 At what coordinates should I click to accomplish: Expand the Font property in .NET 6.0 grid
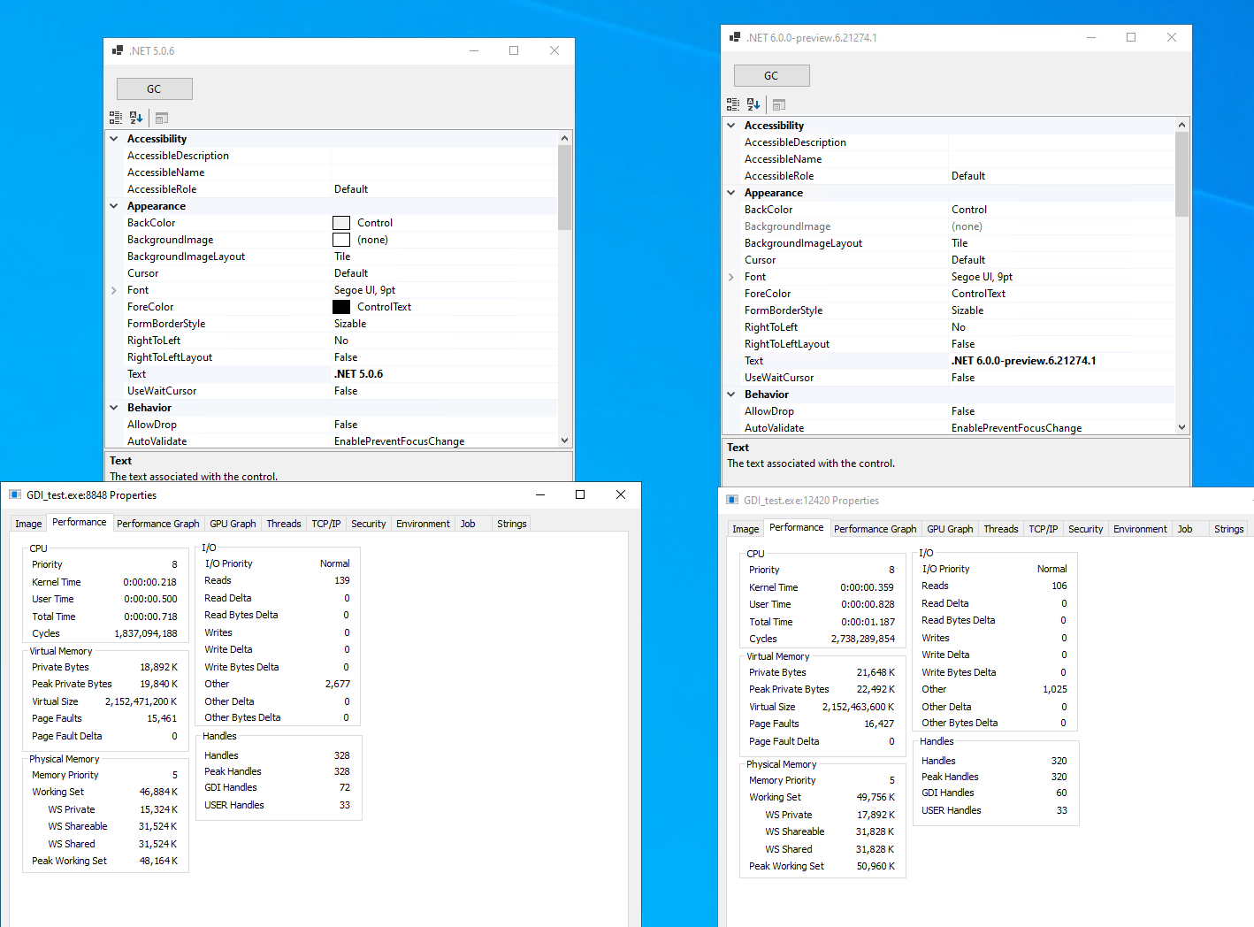click(x=731, y=276)
